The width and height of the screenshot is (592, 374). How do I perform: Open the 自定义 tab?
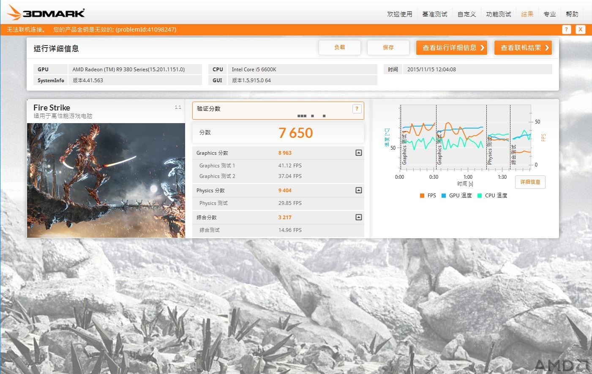tap(467, 14)
